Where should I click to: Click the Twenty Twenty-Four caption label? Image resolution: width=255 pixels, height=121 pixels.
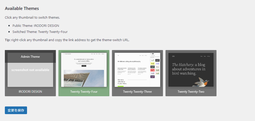tap(84, 91)
